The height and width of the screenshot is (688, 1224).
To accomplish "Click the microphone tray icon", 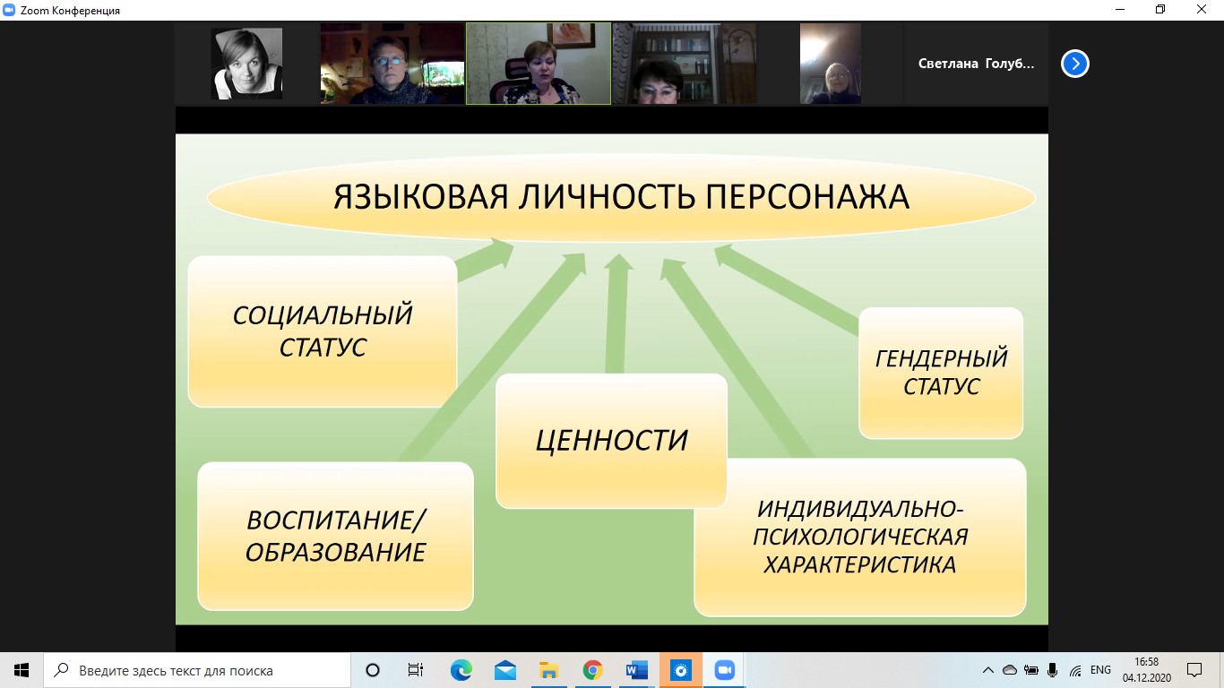I will (x=1053, y=670).
